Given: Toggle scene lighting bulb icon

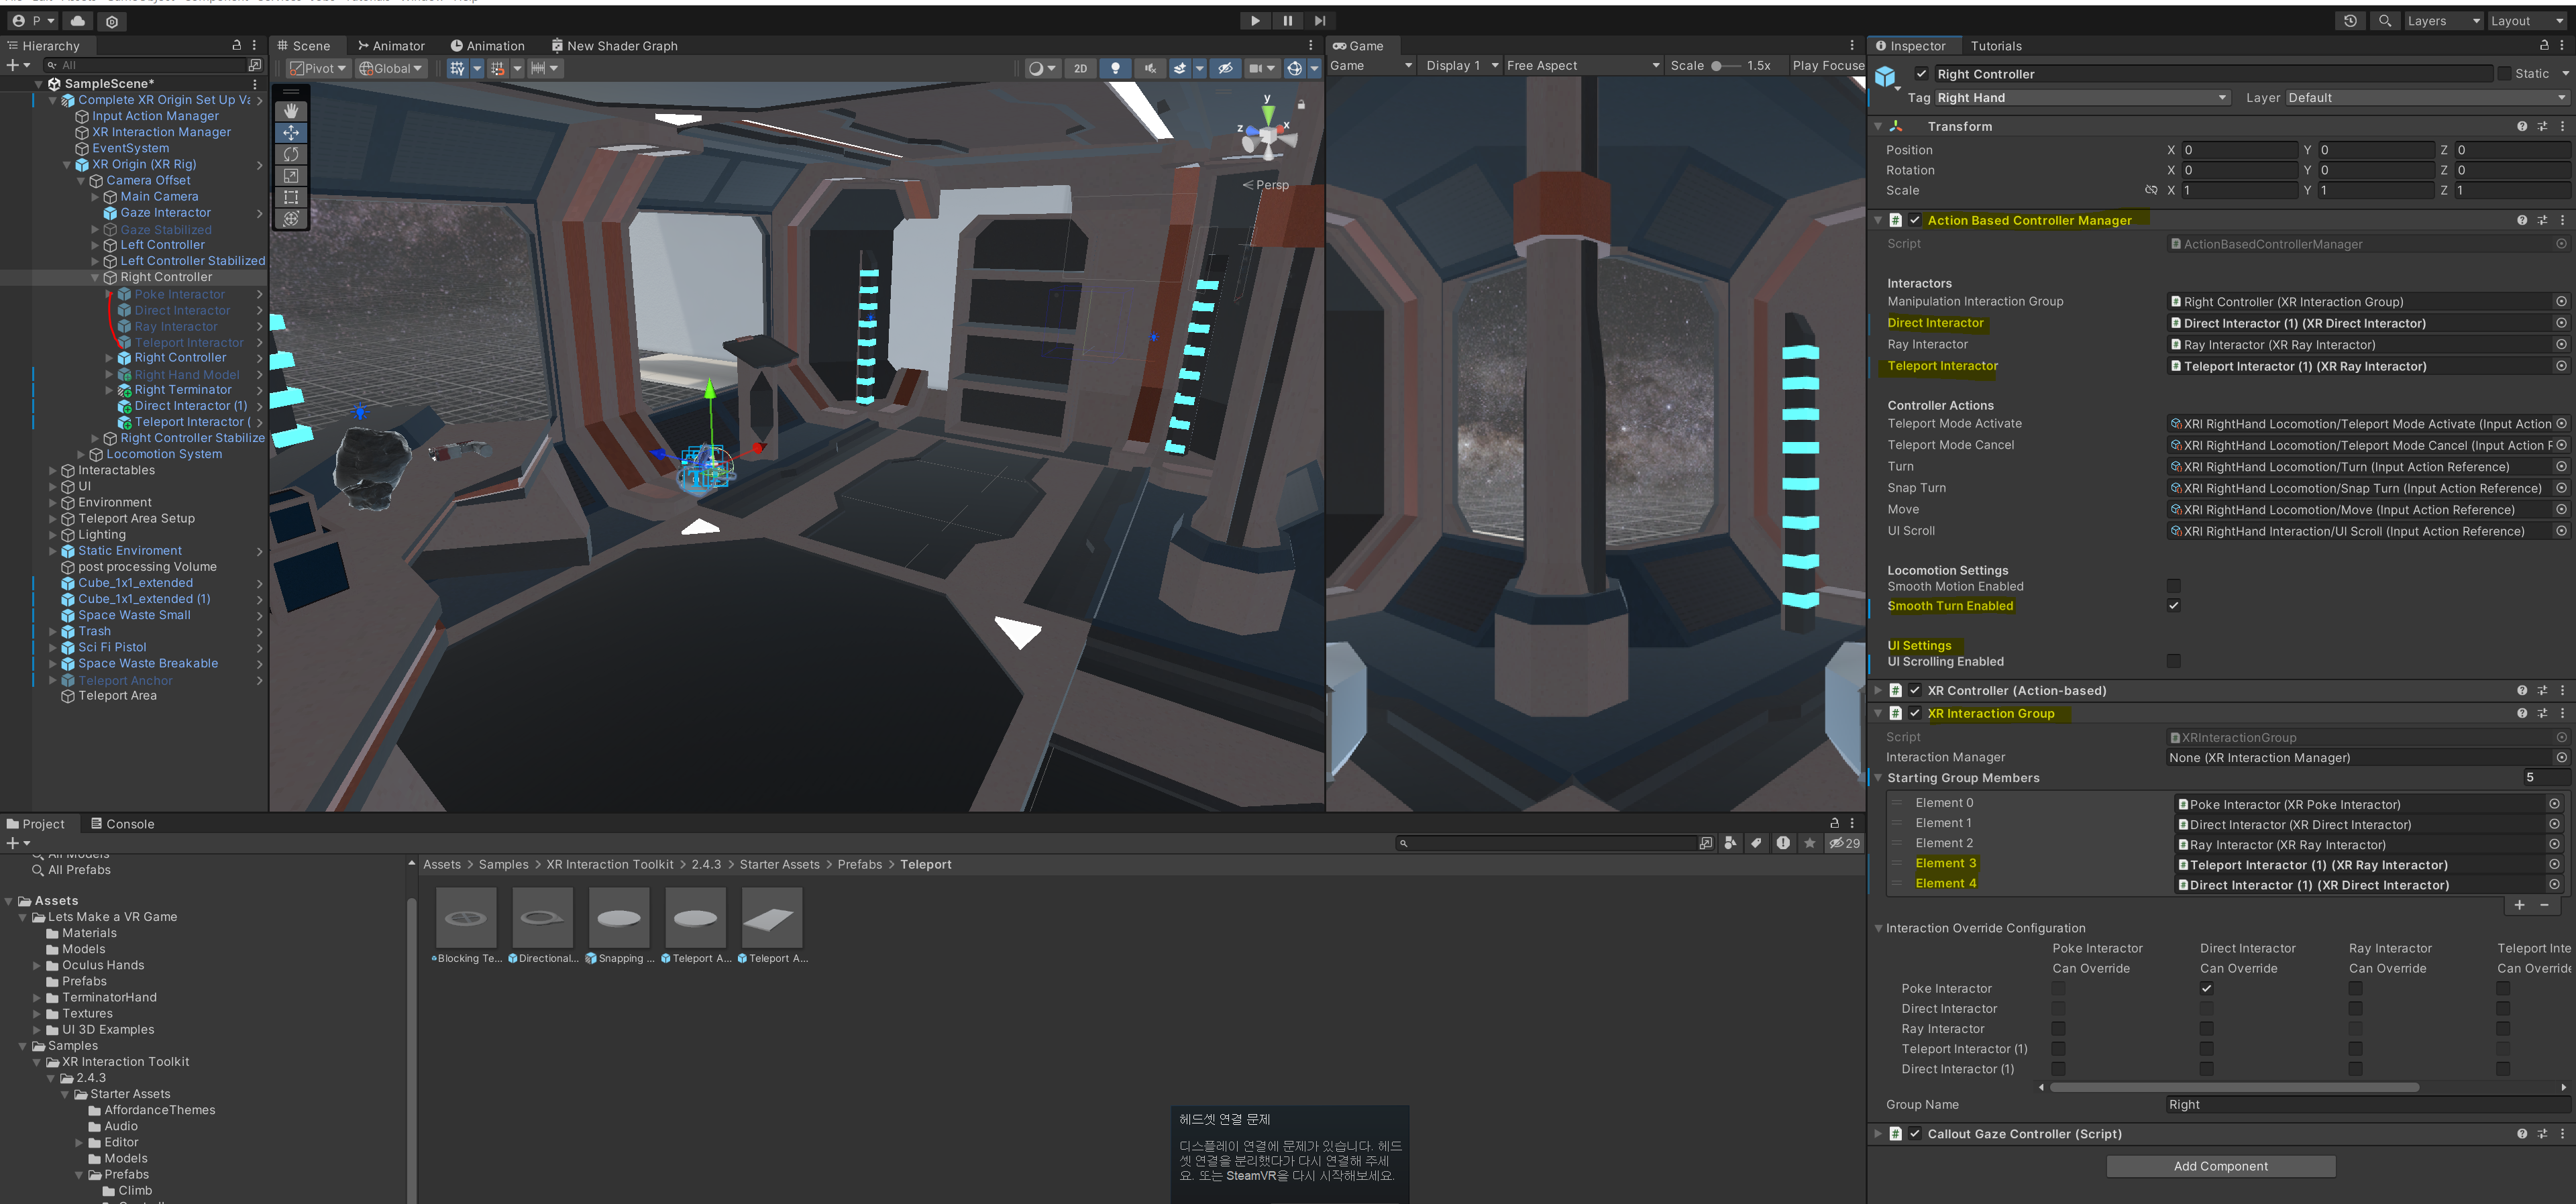Looking at the screenshot, I should coord(1115,68).
